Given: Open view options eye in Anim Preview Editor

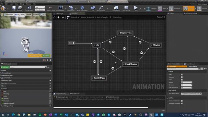Looking at the screenshot, I should pos(205,69).
